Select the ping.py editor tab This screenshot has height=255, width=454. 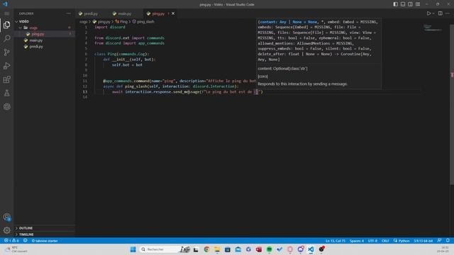tap(158, 13)
